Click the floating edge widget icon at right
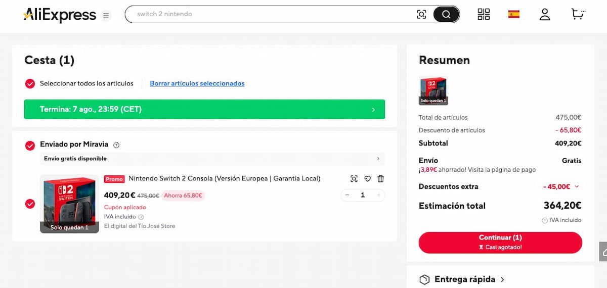The width and height of the screenshot is (607, 288). pyautogui.click(x=603, y=251)
